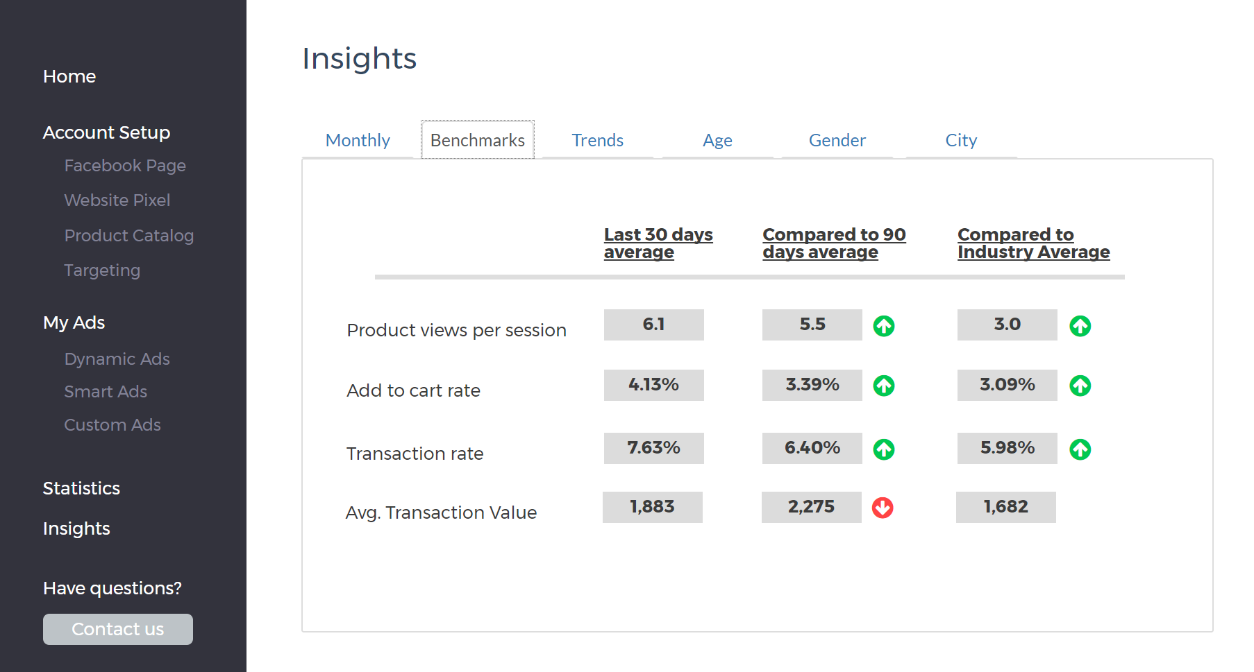This screenshot has width=1254, height=672.
Task: Go to Home in sidebar
Action: tap(69, 76)
